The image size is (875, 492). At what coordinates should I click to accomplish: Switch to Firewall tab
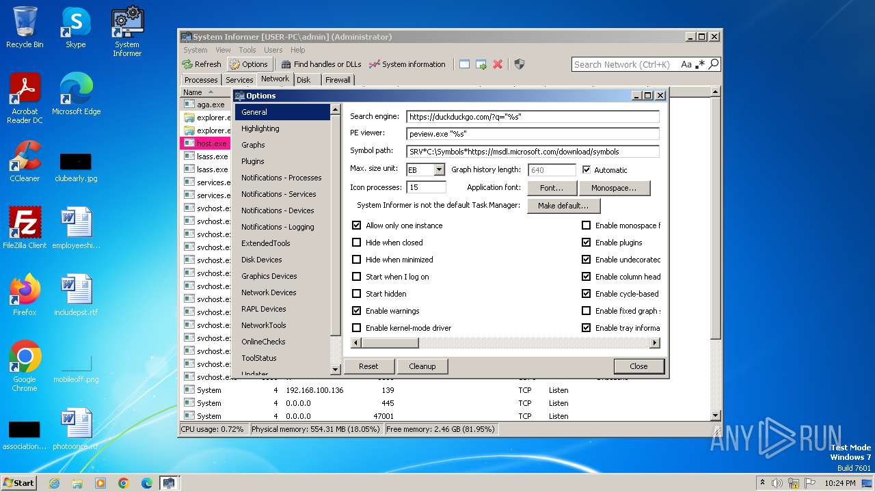(338, 80)
